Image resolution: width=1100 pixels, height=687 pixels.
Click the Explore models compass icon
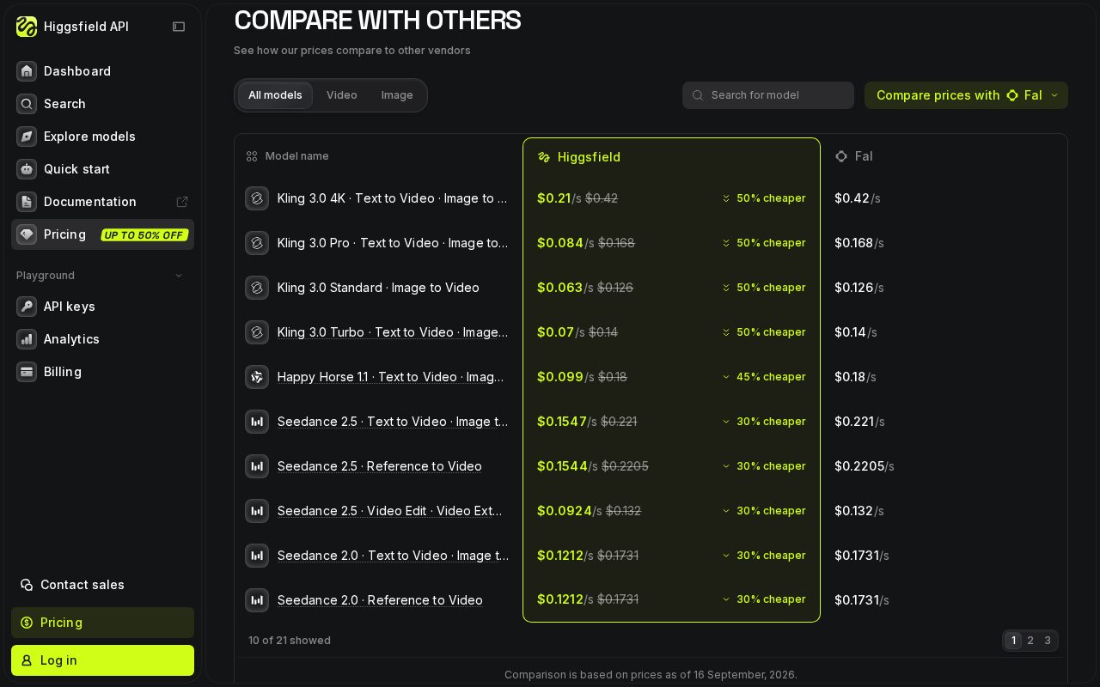(x=27, y=137)
